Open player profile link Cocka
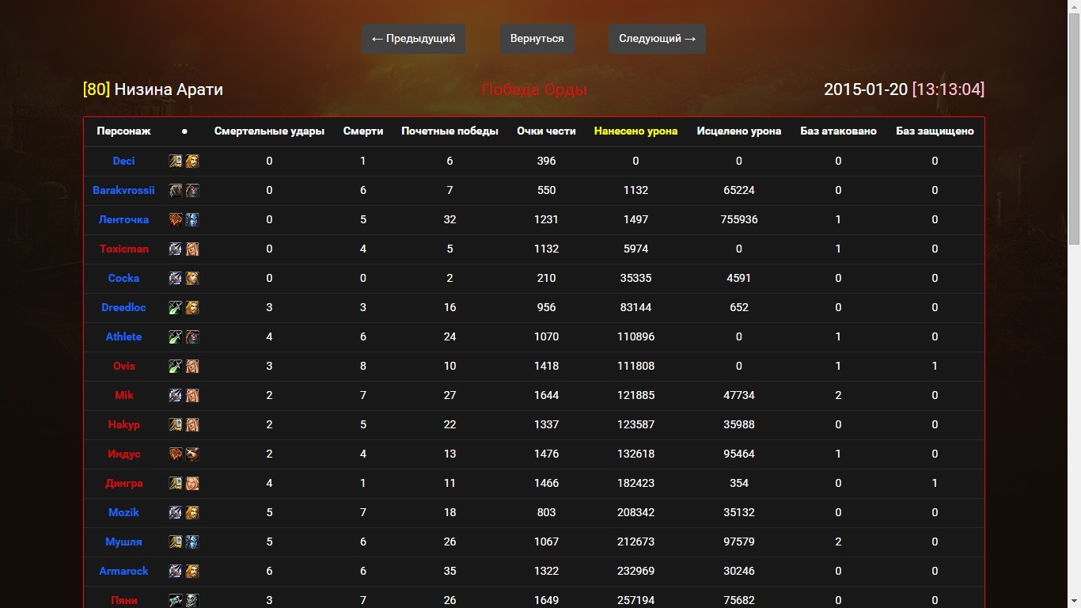 (x=123, y=279)
